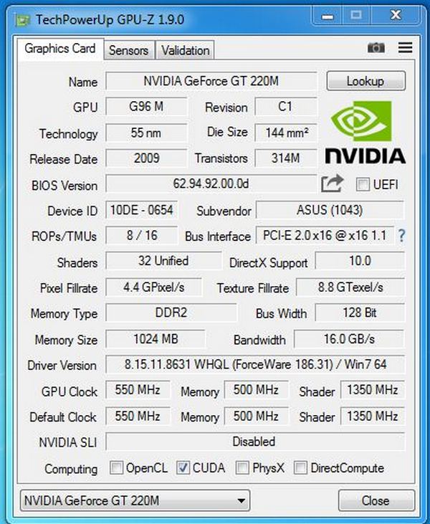Switch to the Sensors tab
This screenshot has height=524, width=430.
point(128,50)
